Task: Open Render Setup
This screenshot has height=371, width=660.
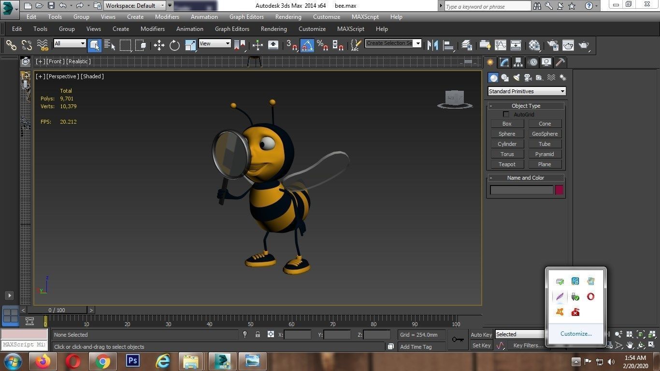Action: click(x=552, y=45)
